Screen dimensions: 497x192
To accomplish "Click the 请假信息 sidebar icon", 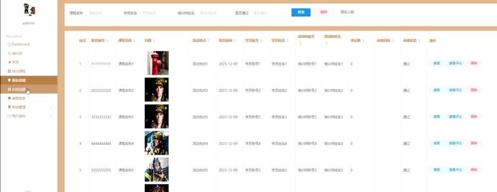I will pyautogui.click(x=9, y=98).
